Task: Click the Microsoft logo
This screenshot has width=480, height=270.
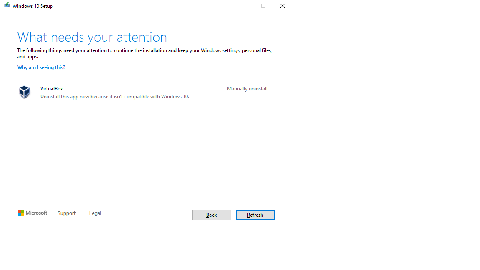Action: point(32,213)
